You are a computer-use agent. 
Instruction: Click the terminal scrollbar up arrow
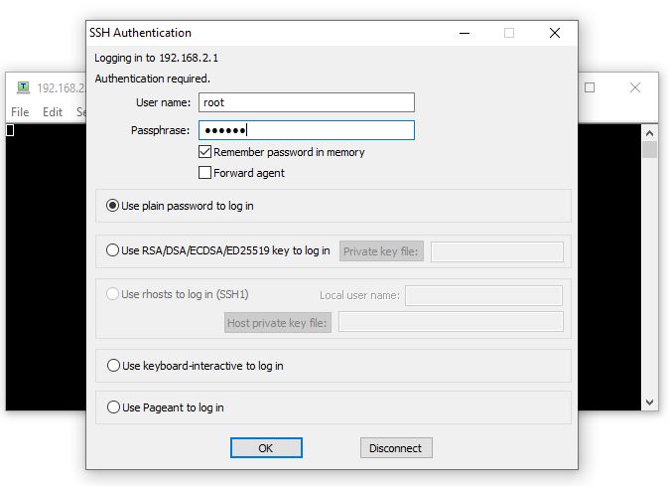pyautogui.click(x=650, y=130)
